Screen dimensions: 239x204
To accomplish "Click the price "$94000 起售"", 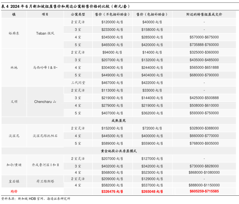I will point(112,52).
